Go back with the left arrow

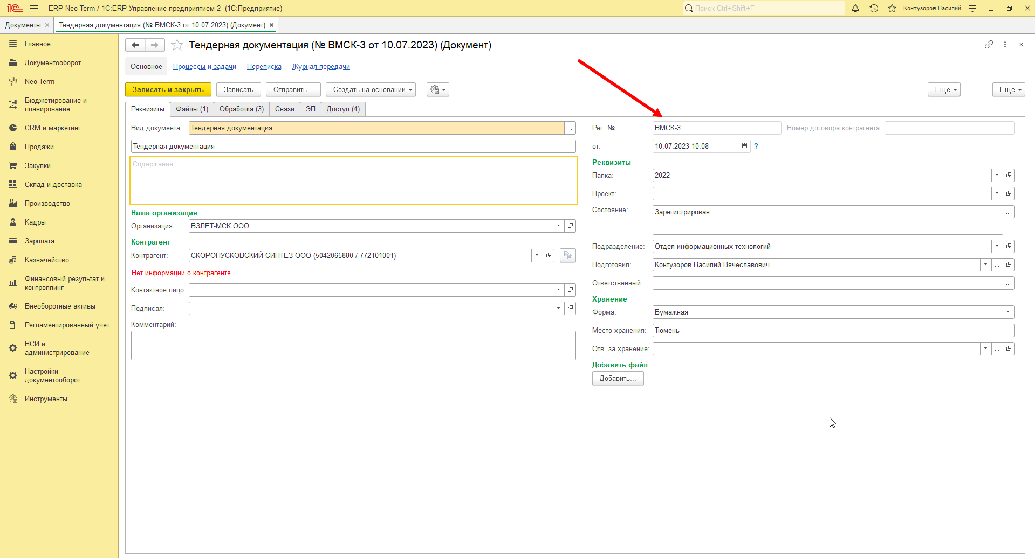(135, 45)
